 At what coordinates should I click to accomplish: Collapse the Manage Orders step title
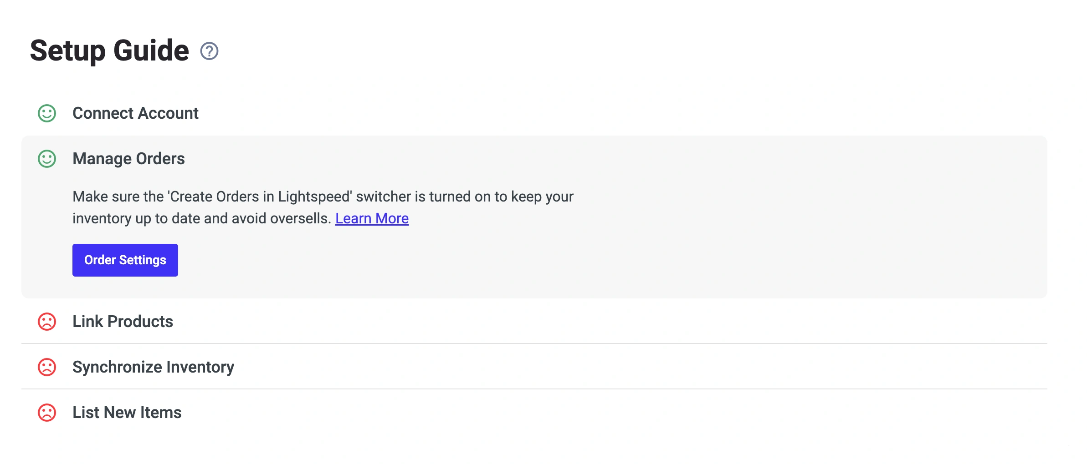(x=128, y=159)
